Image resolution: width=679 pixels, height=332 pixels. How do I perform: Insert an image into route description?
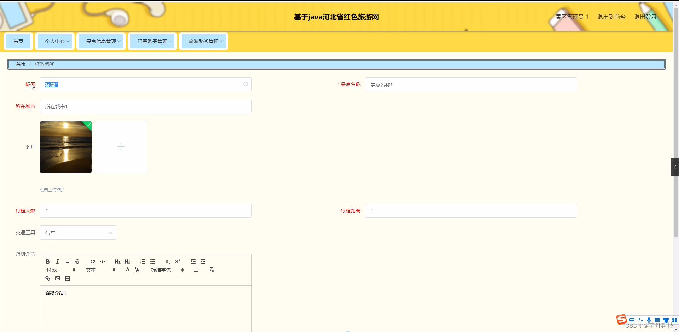click(x=57, y=278)
